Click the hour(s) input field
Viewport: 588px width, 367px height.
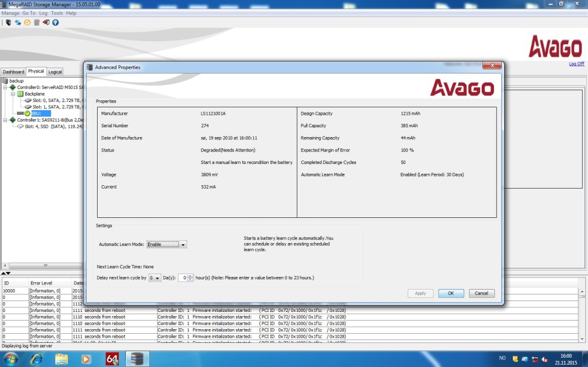click(183, 278)
